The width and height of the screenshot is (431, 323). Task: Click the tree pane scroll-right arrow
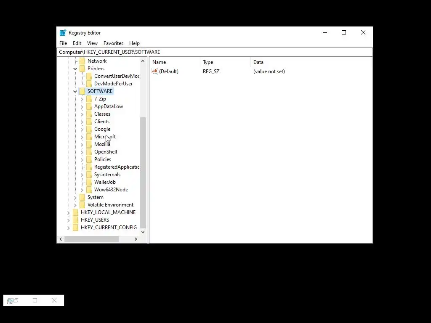click(x=136, y=239)
